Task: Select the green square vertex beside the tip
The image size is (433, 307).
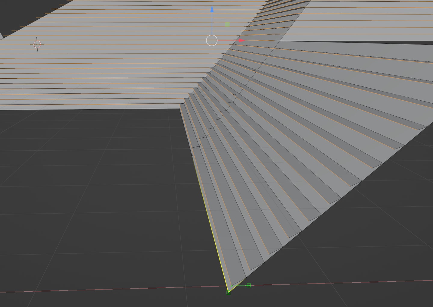Action: pyautogui.click(x=249, y=285)
